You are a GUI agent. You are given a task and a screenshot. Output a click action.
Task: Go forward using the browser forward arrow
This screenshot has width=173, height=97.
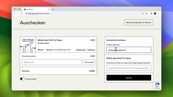(x=18, y=13)
